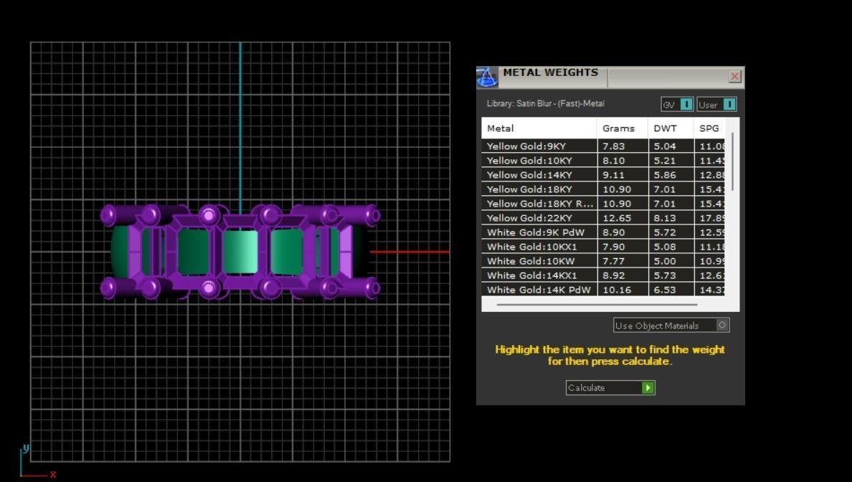Select Yellow Gold:22KY row
This screenshot has width=852, height=482.
pos(603,218)
